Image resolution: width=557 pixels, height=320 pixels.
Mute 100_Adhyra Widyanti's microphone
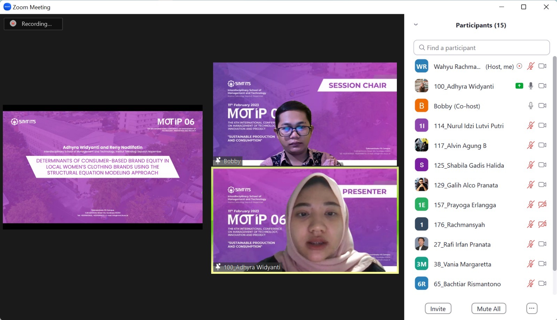[x=531, y=86]
